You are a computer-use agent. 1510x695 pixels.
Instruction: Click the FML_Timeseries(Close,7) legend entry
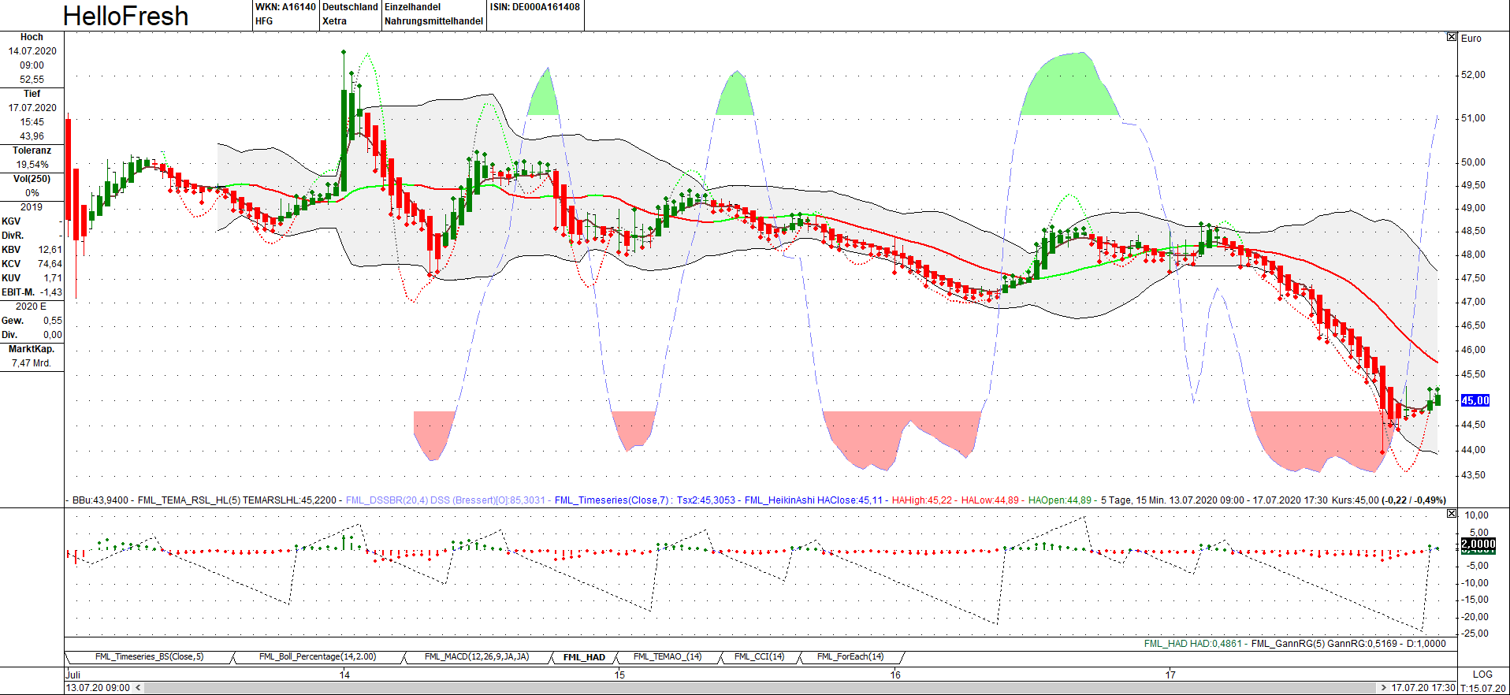(x=645, y=500)
